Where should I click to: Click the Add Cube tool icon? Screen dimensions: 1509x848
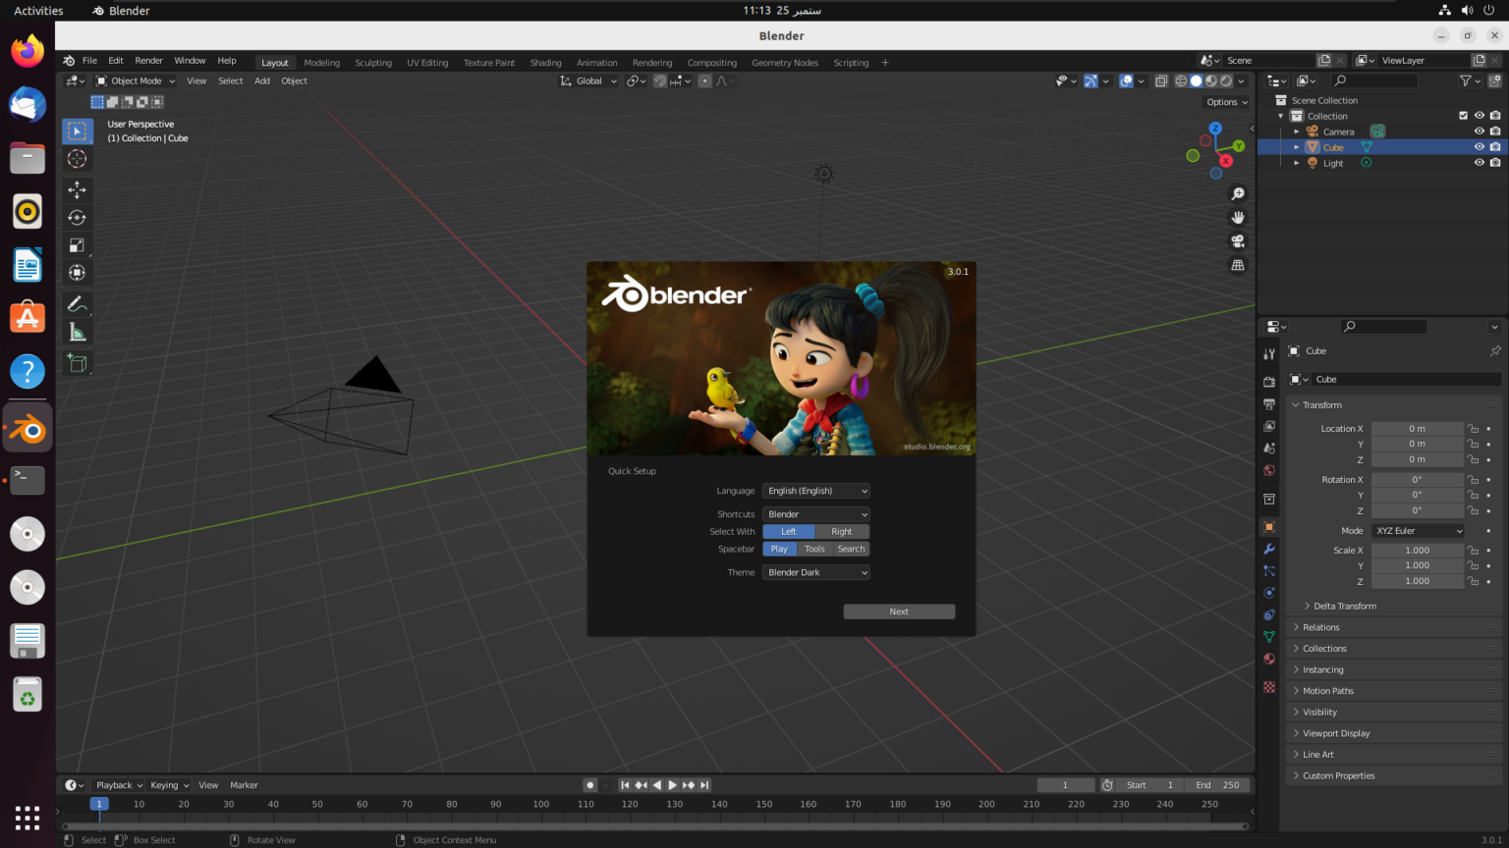click(77, 364)
